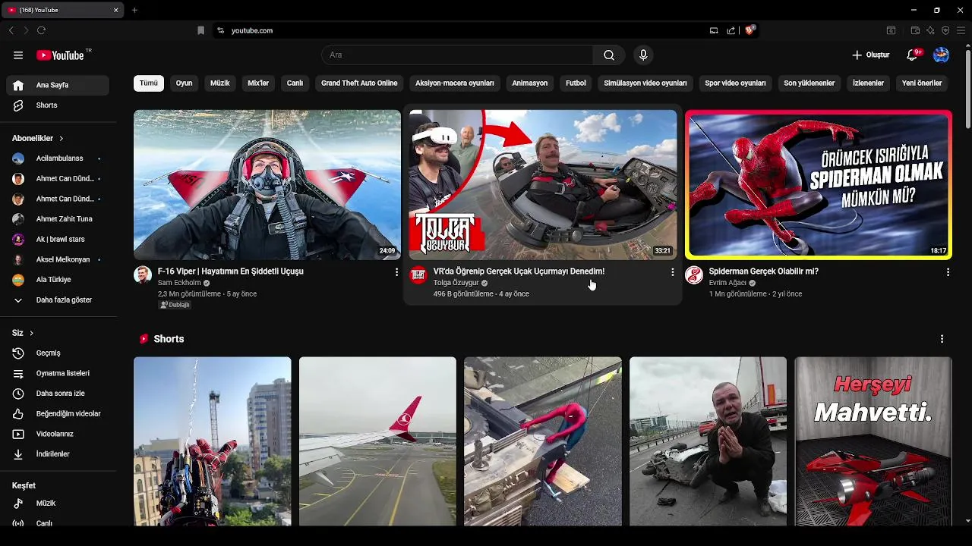The height and width of the screenshot is (546, 972).
Task: Open Ala Türkiye channel
Action: pyautogui.click(x=58, y=280)
